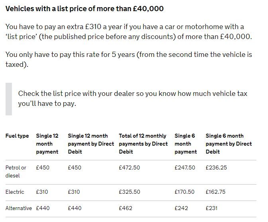
Task: Click 'Total of 12 monthly payments' header
Action: (143, 144)
